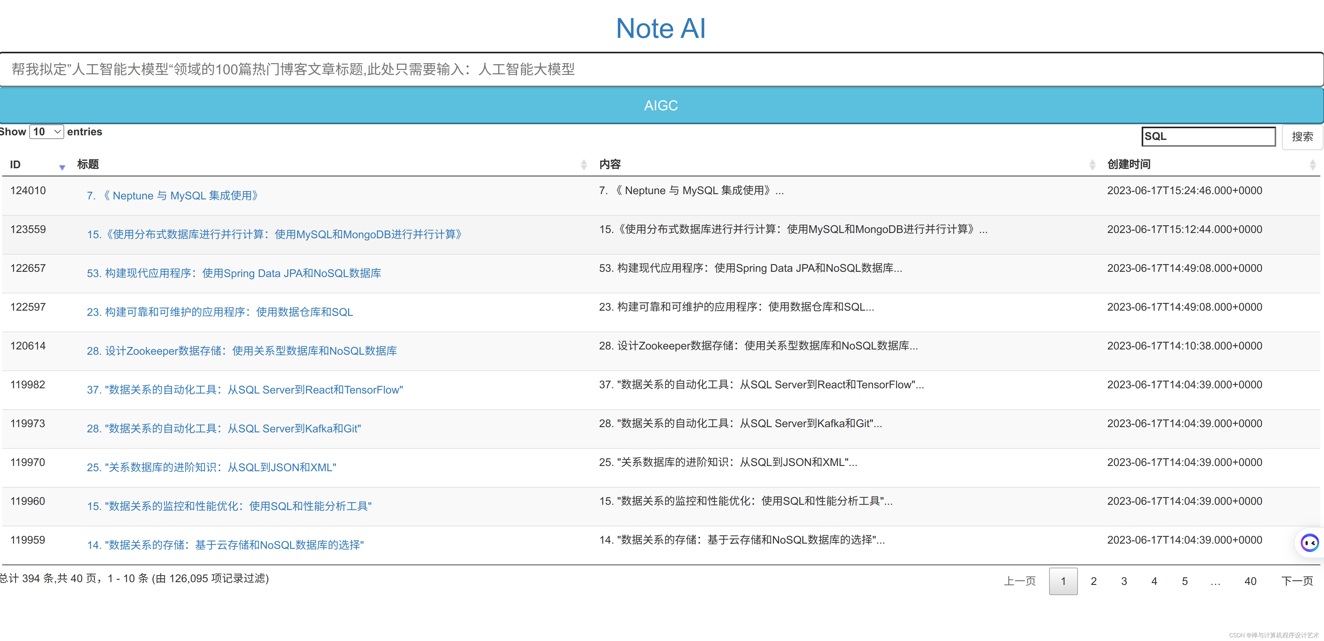Click the article topic prompt input box

[x=661, y=69]
